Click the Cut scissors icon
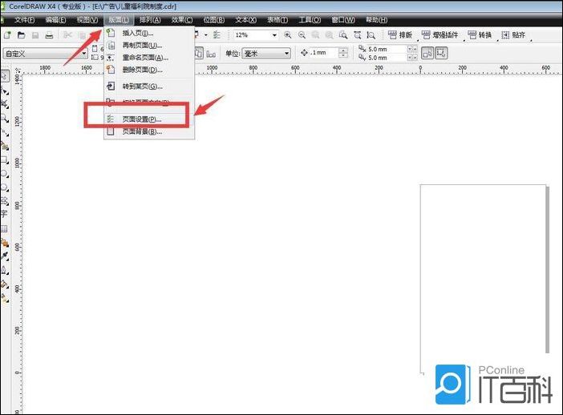563x415 pixels. (67, 35)
